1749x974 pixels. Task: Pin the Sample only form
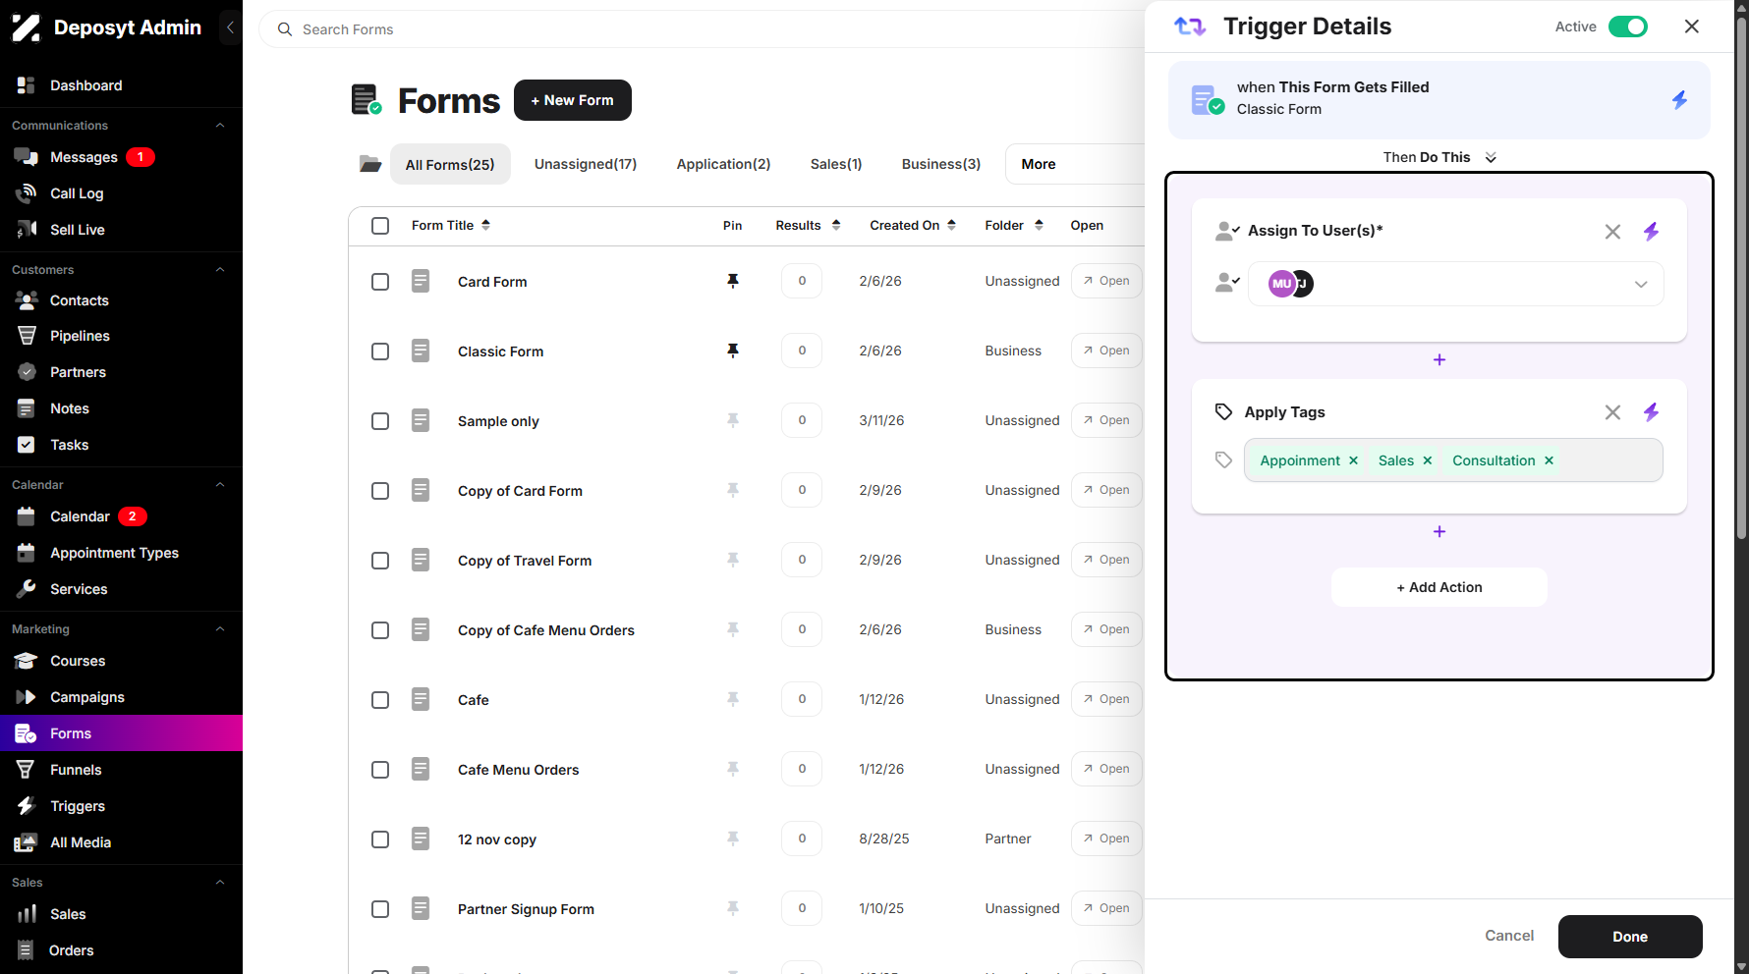pos(732,420)
